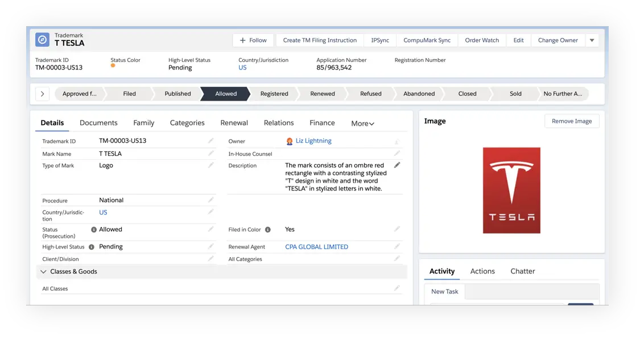This screenshot has height=339, width=640.
Task: Click the edit pencil next to Mark Name
Action: point(210,153)
